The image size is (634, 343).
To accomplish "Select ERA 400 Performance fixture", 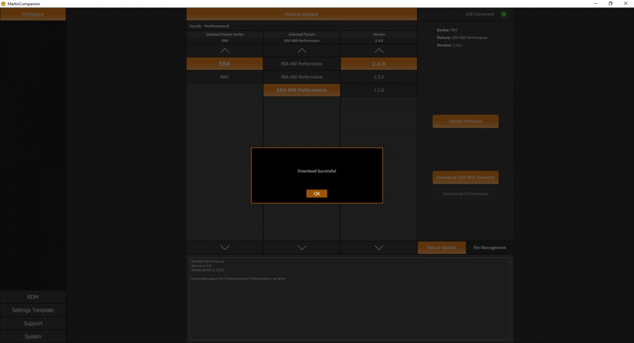I will coord(302,64).
